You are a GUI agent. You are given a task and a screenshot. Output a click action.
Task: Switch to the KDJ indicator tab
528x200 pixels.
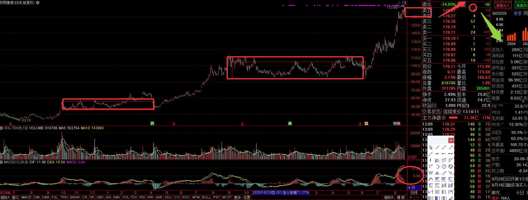click(x=168, y=197)
